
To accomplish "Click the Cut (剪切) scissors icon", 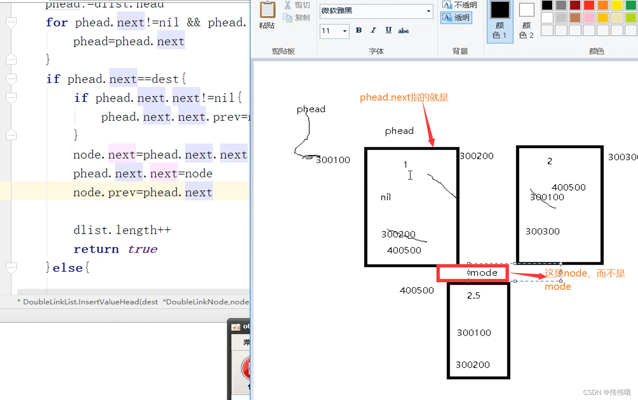I will tap(288, 5).
